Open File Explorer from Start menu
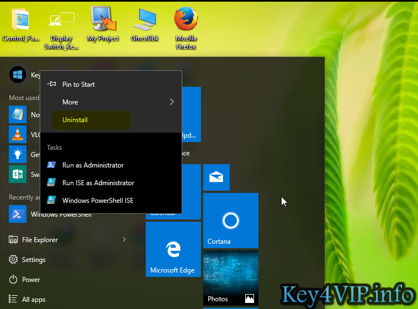Screen dimensions: 418x309 pos(40,240)
